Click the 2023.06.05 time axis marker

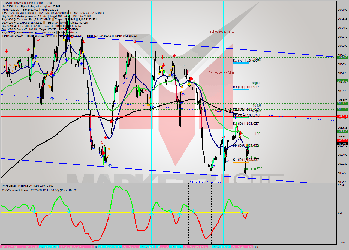(x=132, y=247)
